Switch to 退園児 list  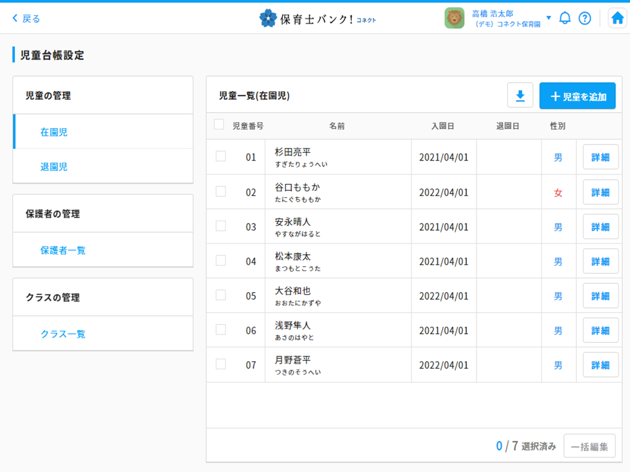pyautogui.click(x=54, y=167)
